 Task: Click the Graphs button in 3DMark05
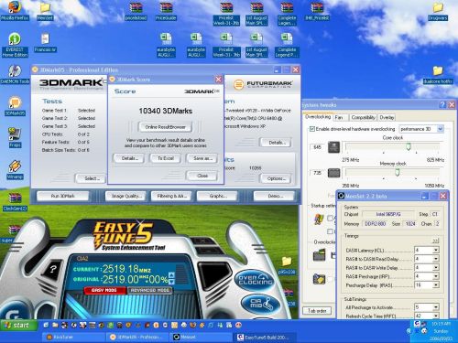click(217, 196)
